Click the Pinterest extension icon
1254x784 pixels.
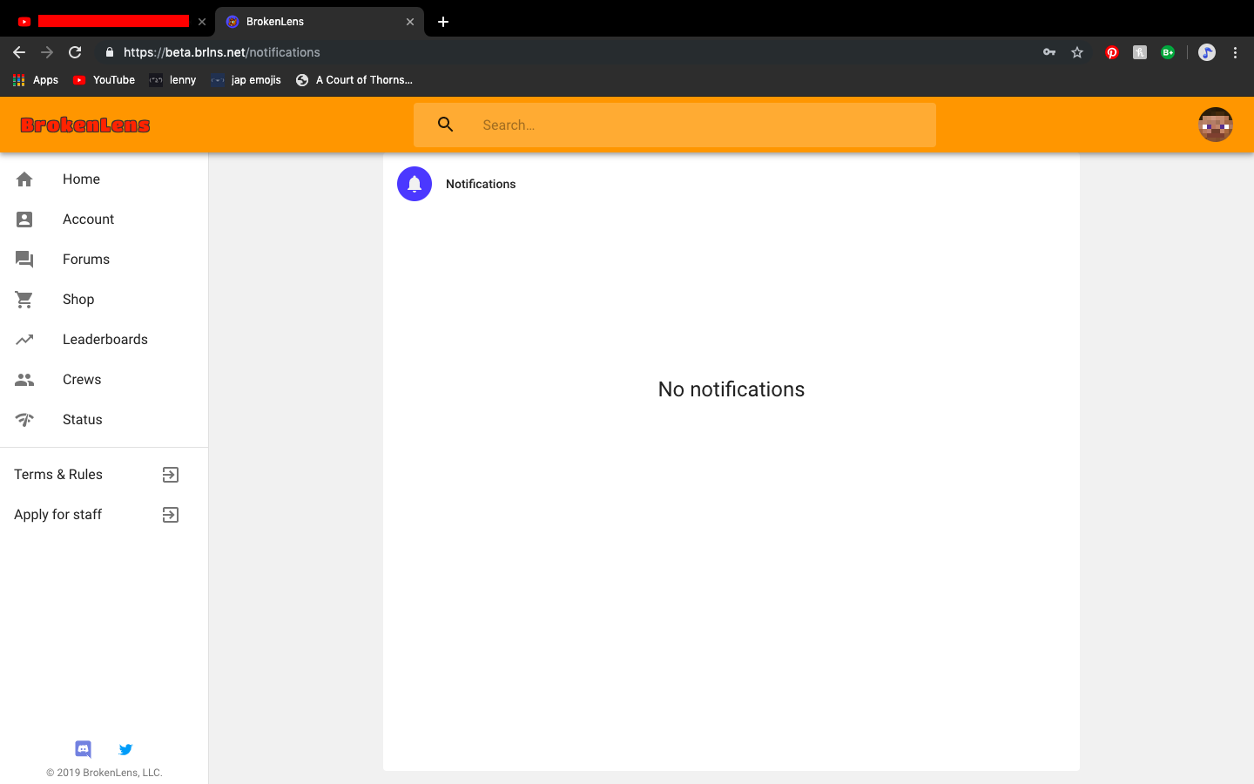(x=1112, y=52)
